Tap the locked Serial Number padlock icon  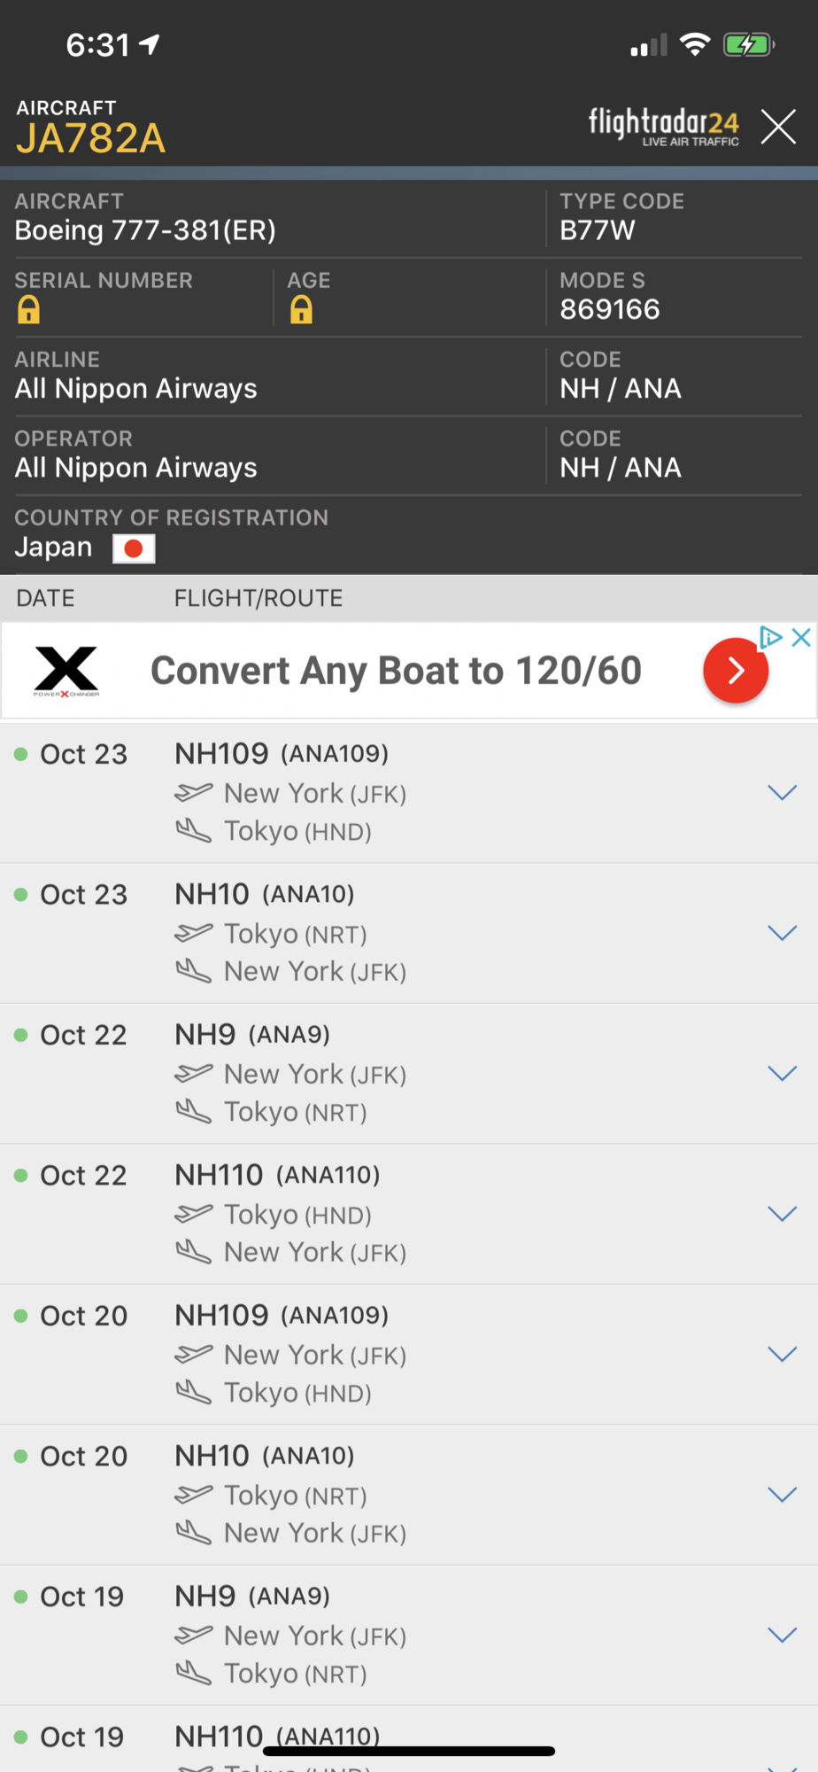[x=28, y=310]
